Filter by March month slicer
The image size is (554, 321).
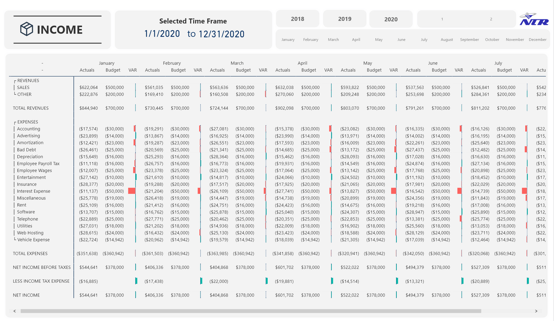pos(333,40)
